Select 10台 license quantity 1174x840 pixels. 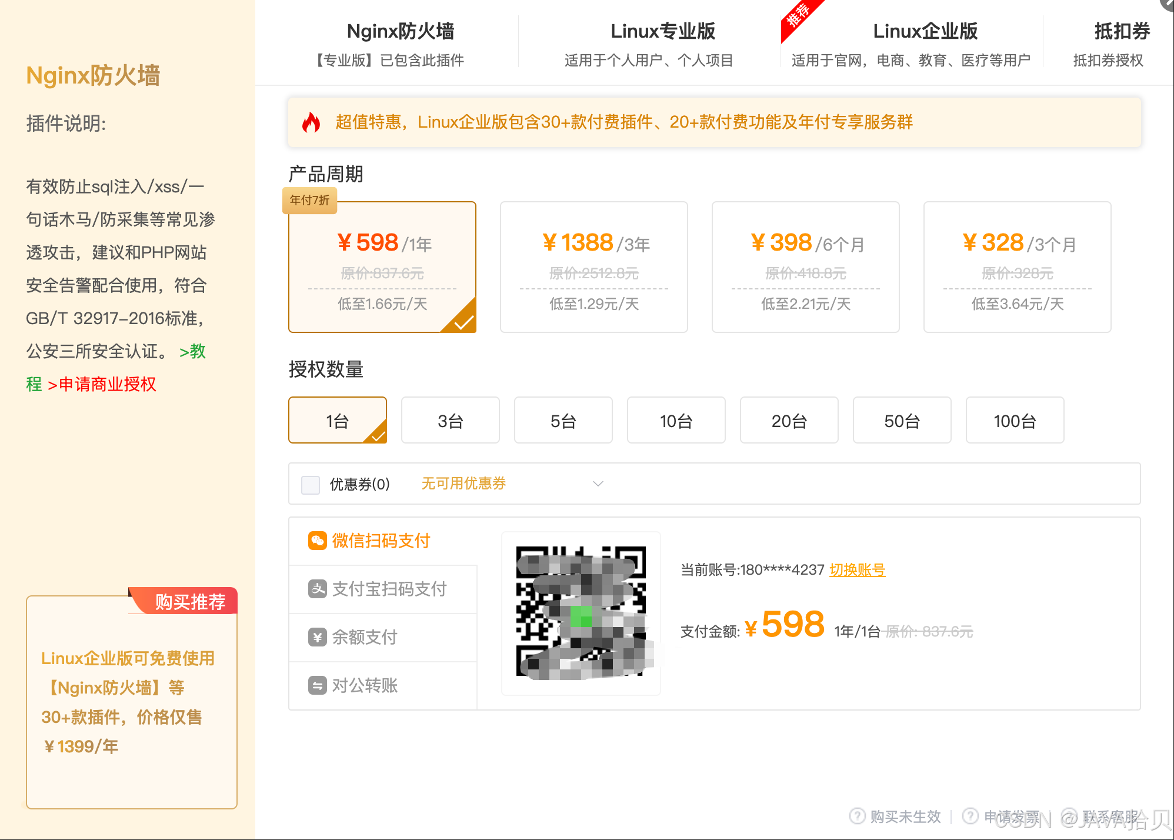pos(676,420)
